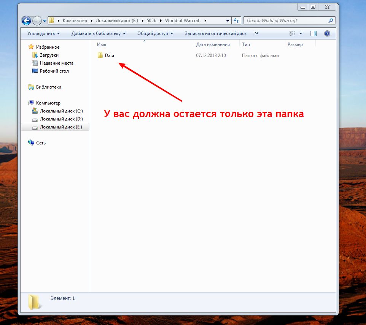The height and width of the screenshot is (325, 366).
Task: Click the Локальный диск (C:) drive icon
Action: (x=35, y=111)
